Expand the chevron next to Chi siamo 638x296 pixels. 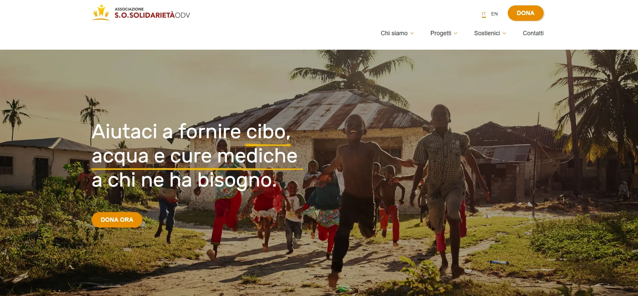pos(412,34)
